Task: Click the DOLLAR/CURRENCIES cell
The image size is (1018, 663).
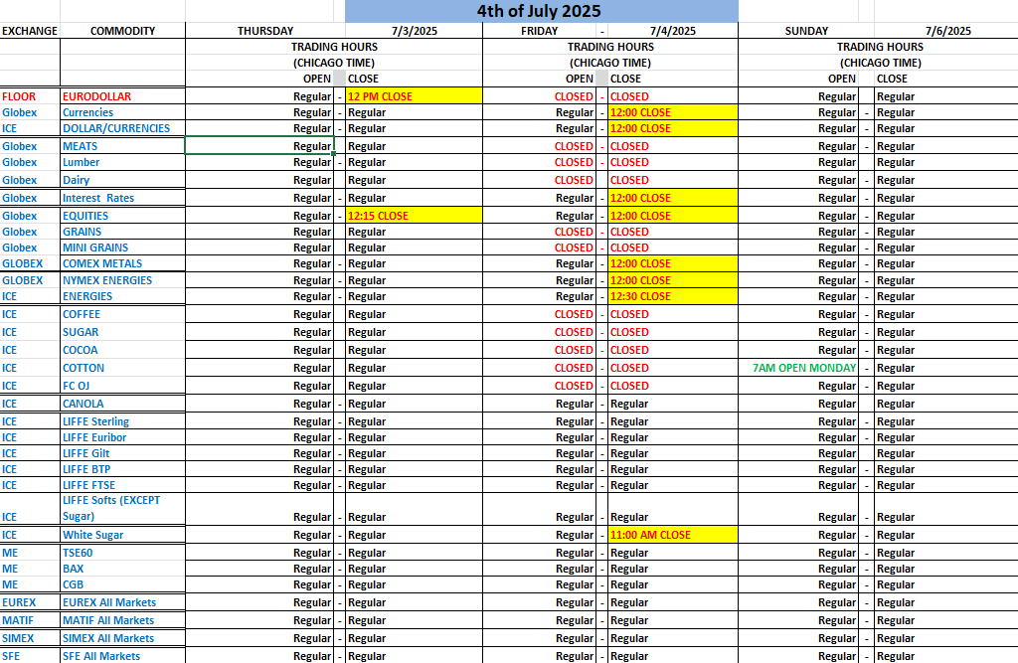Action: pos(122,128)
